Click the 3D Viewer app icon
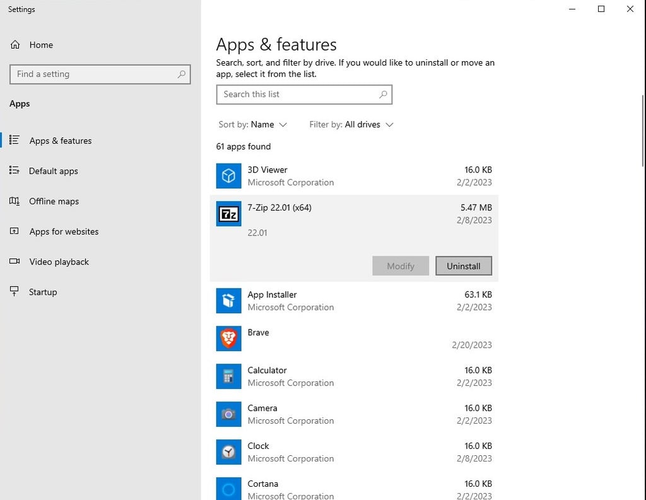The image size is (646, 500). (228, 176)
